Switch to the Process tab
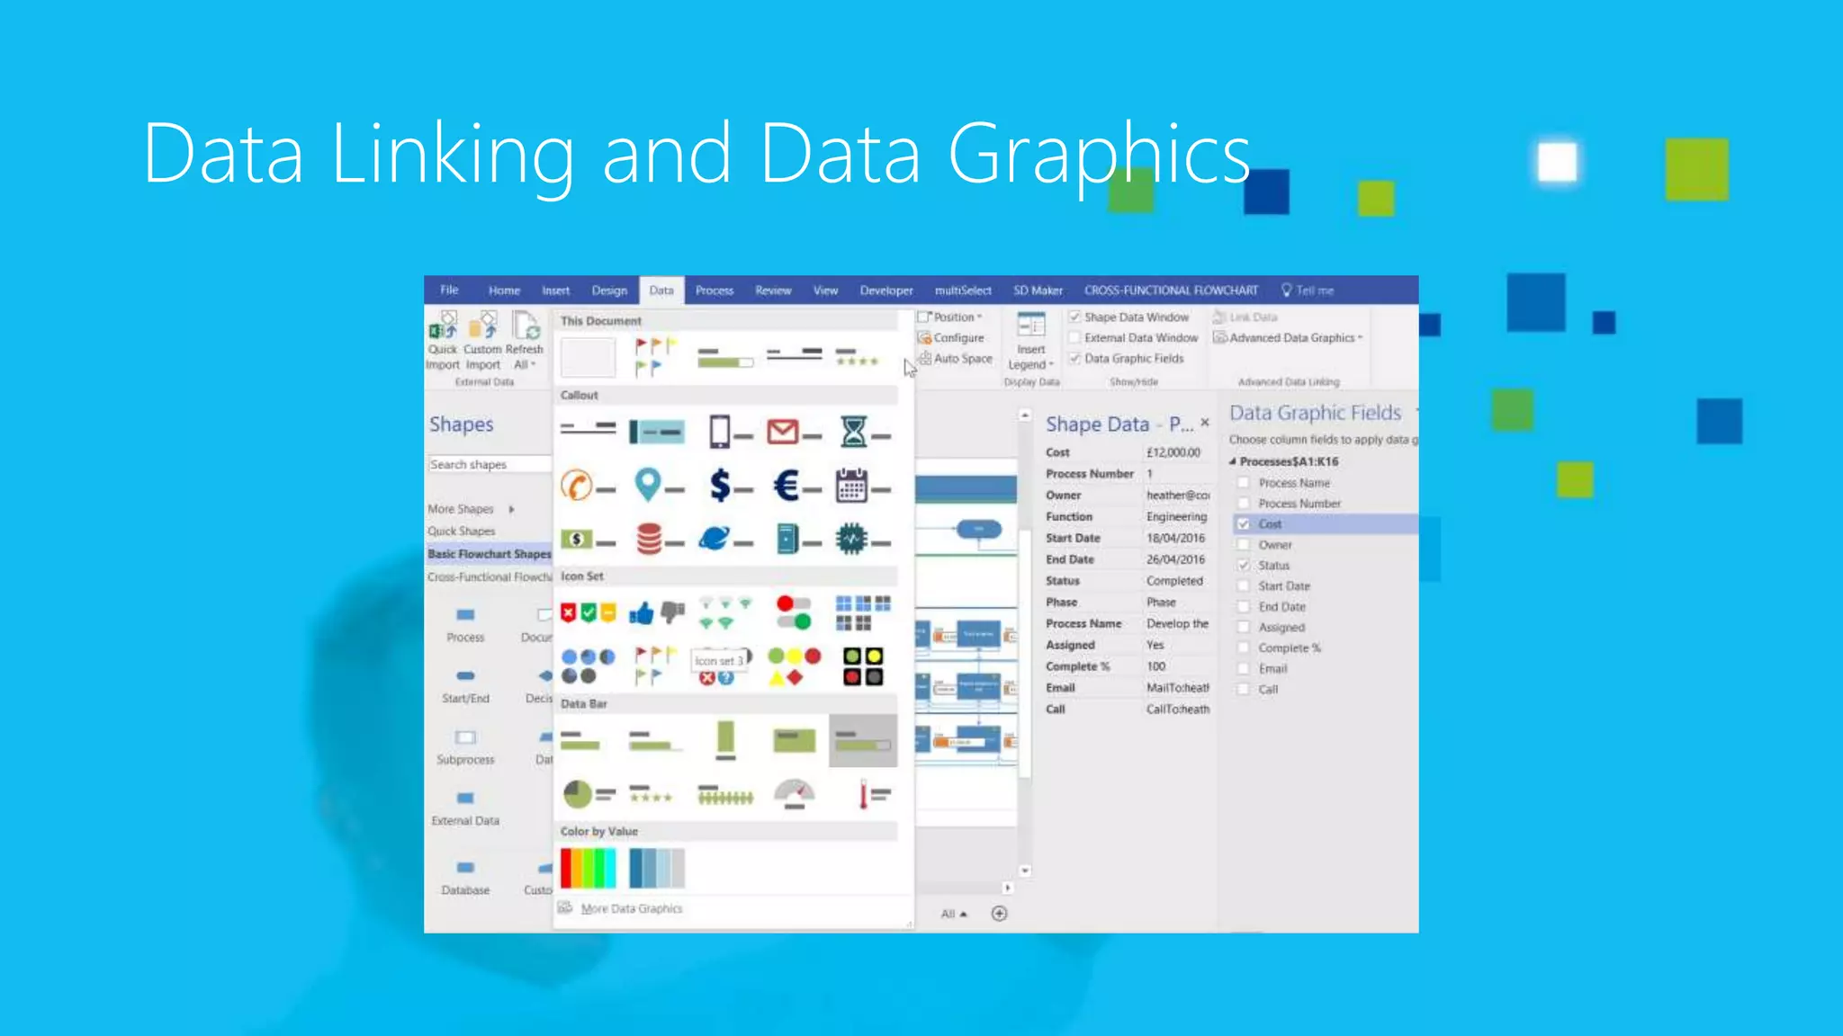 [x=715, y=290]
